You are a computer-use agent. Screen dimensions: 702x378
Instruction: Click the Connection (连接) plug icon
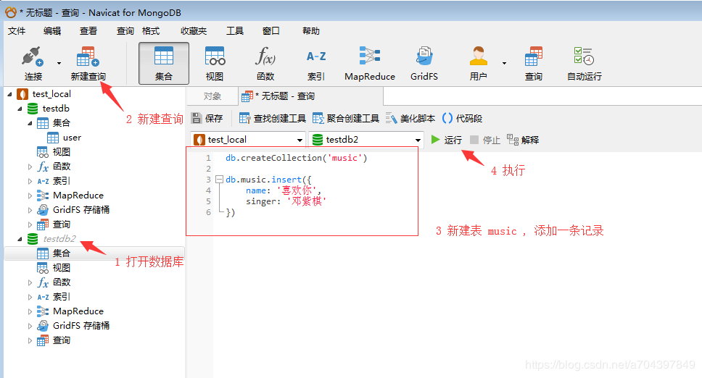pos(33,56)
